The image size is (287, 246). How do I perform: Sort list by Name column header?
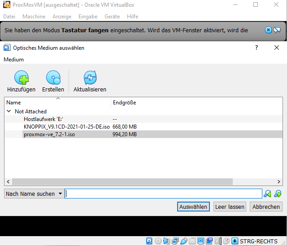tap(58, 103)
